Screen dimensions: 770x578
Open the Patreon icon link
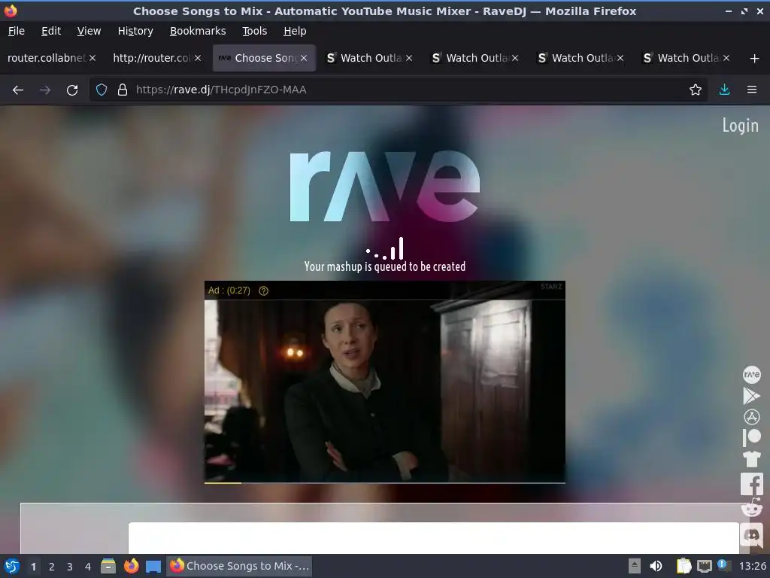(x=751, y=437)
